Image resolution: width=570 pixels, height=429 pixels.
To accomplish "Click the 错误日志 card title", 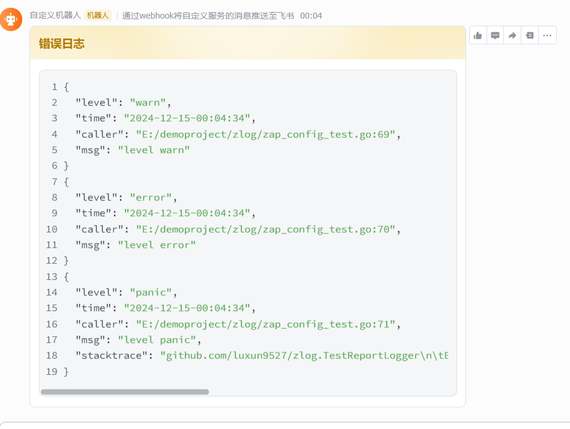I will (x=62, y=43).
